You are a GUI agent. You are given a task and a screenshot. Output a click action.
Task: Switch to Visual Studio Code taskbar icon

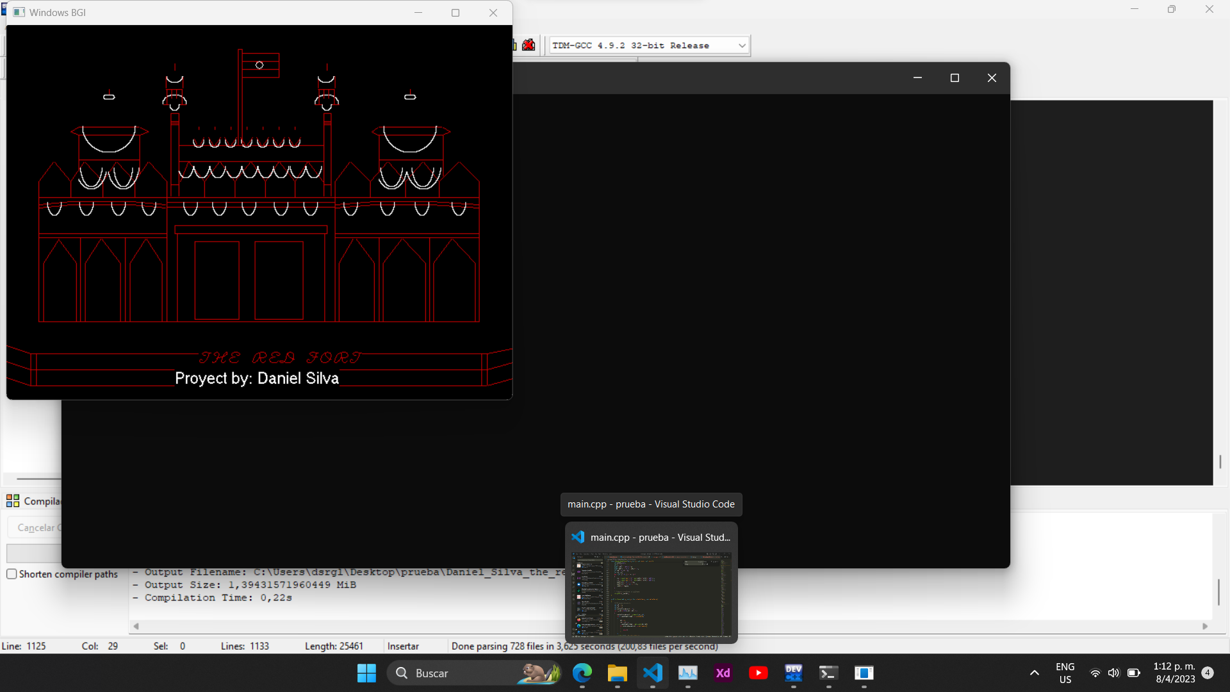click(x=652, y=673)
